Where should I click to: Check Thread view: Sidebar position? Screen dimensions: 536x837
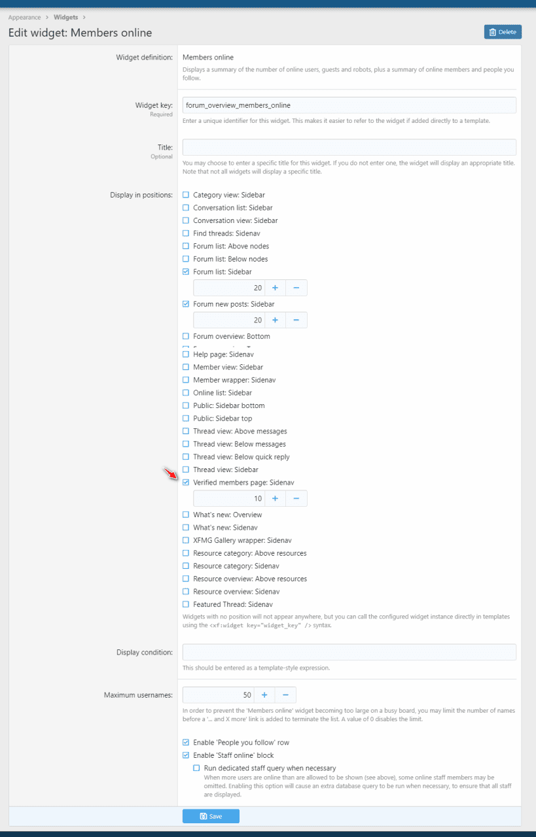click(x=186, y=470)
